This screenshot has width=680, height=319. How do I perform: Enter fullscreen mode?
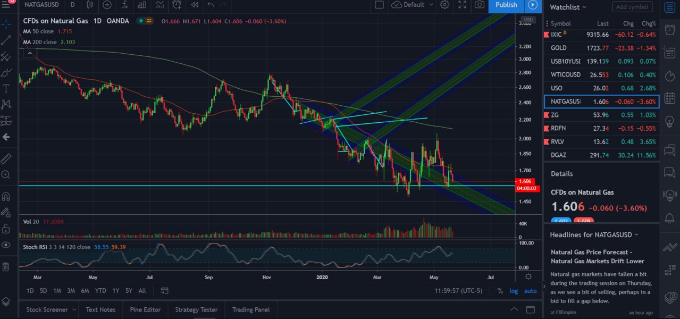click(462, 5)
